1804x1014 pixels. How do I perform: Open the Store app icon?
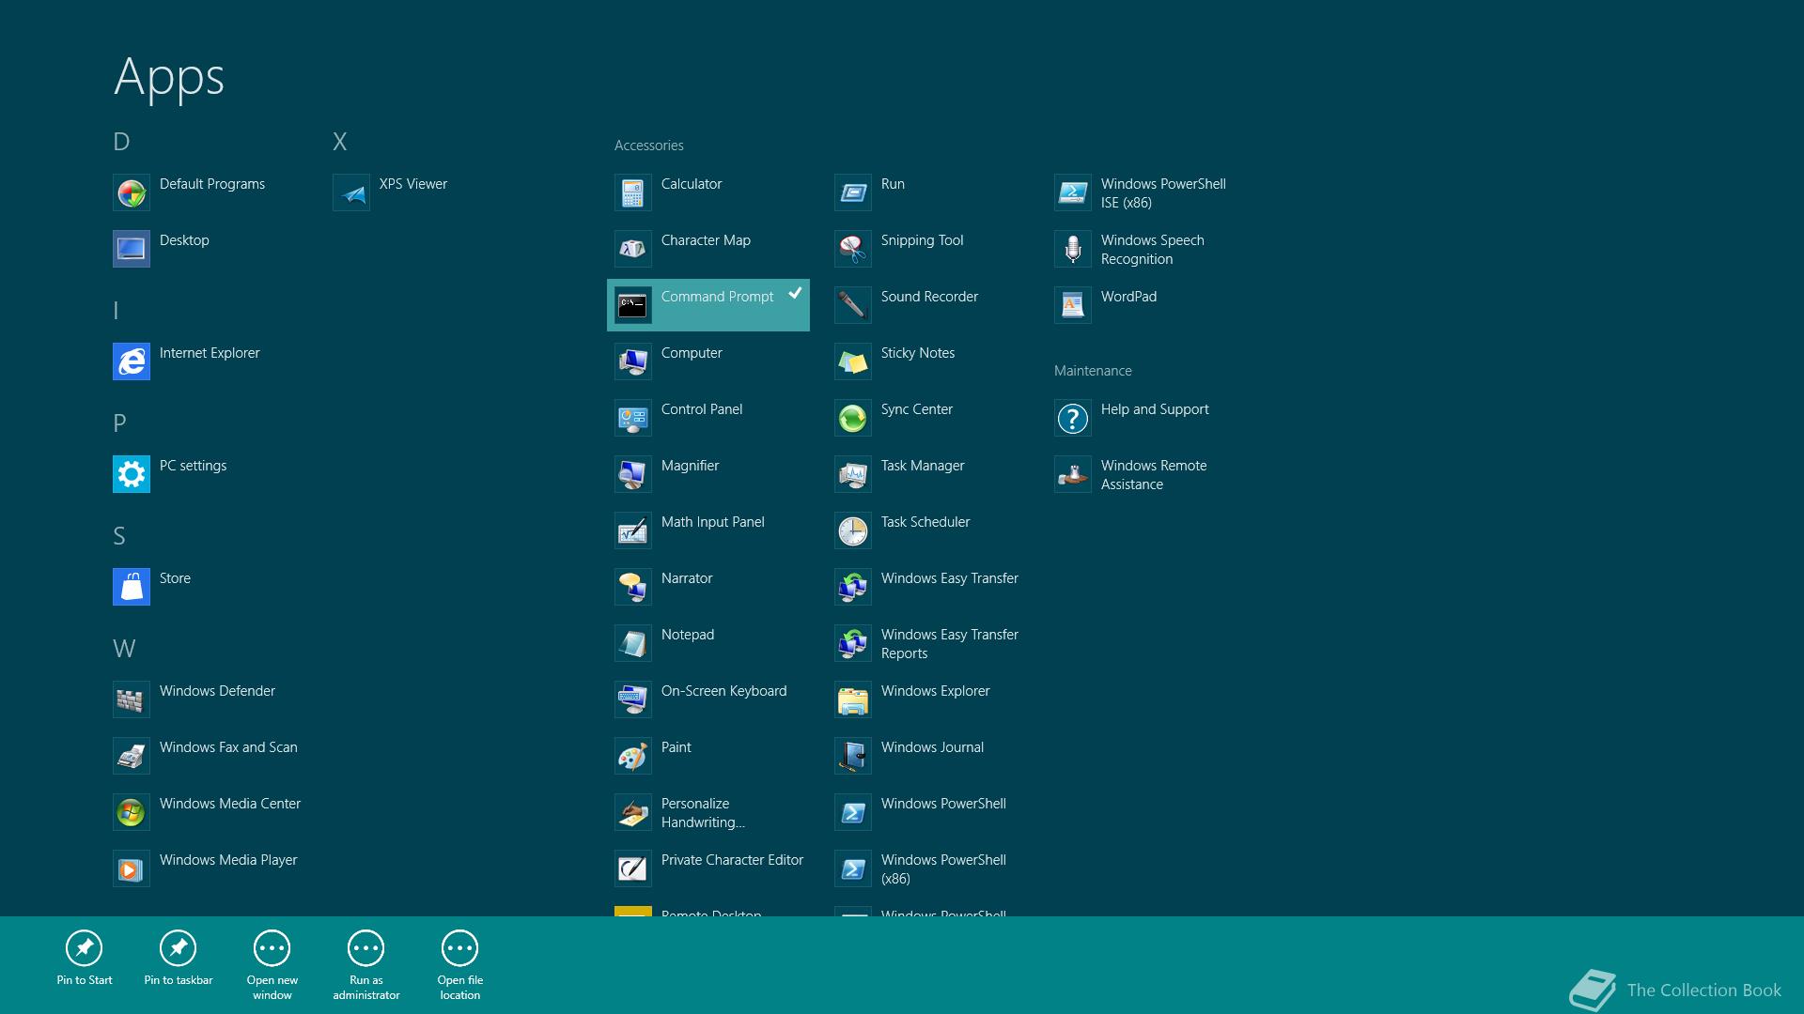point(131,587)
